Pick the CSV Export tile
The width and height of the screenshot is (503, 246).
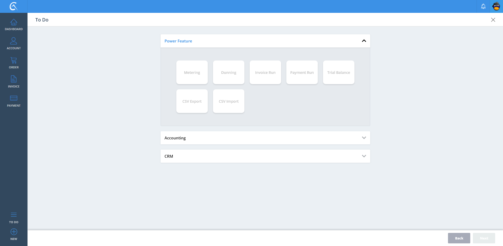[x=192, y=101]
